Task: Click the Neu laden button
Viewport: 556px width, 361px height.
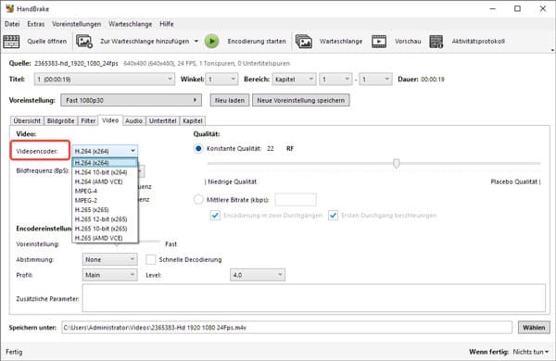Action: pyautogui.click(x=230, y=100)
